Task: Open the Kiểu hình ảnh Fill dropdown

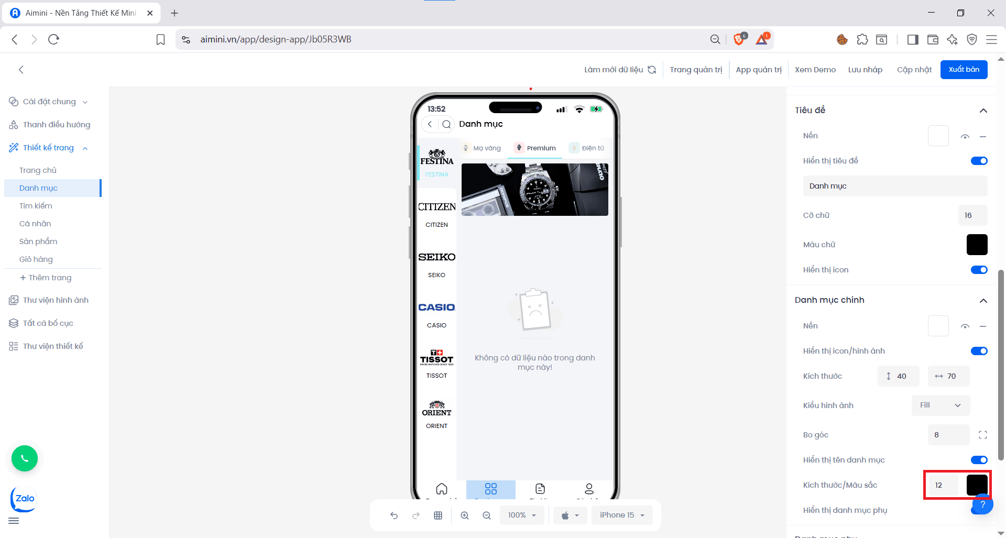Action: (941, 405)
